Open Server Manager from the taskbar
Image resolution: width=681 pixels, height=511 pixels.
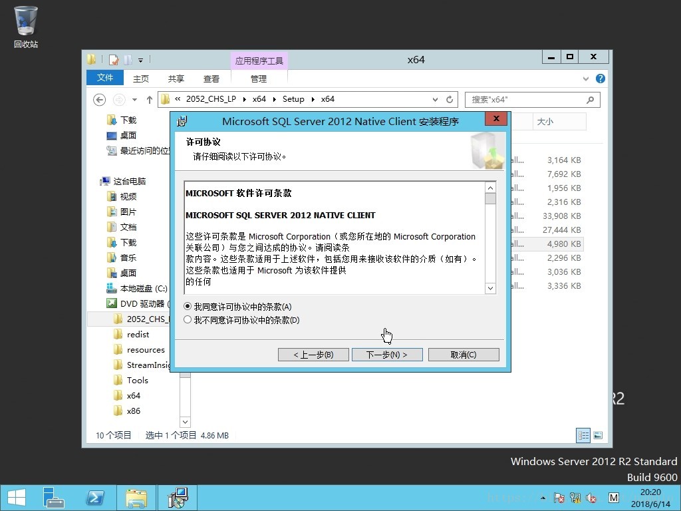tap(54, 498)
